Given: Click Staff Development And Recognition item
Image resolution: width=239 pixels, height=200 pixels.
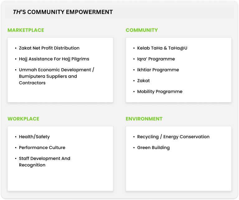Looking at the screenshot, I should 45,162.
